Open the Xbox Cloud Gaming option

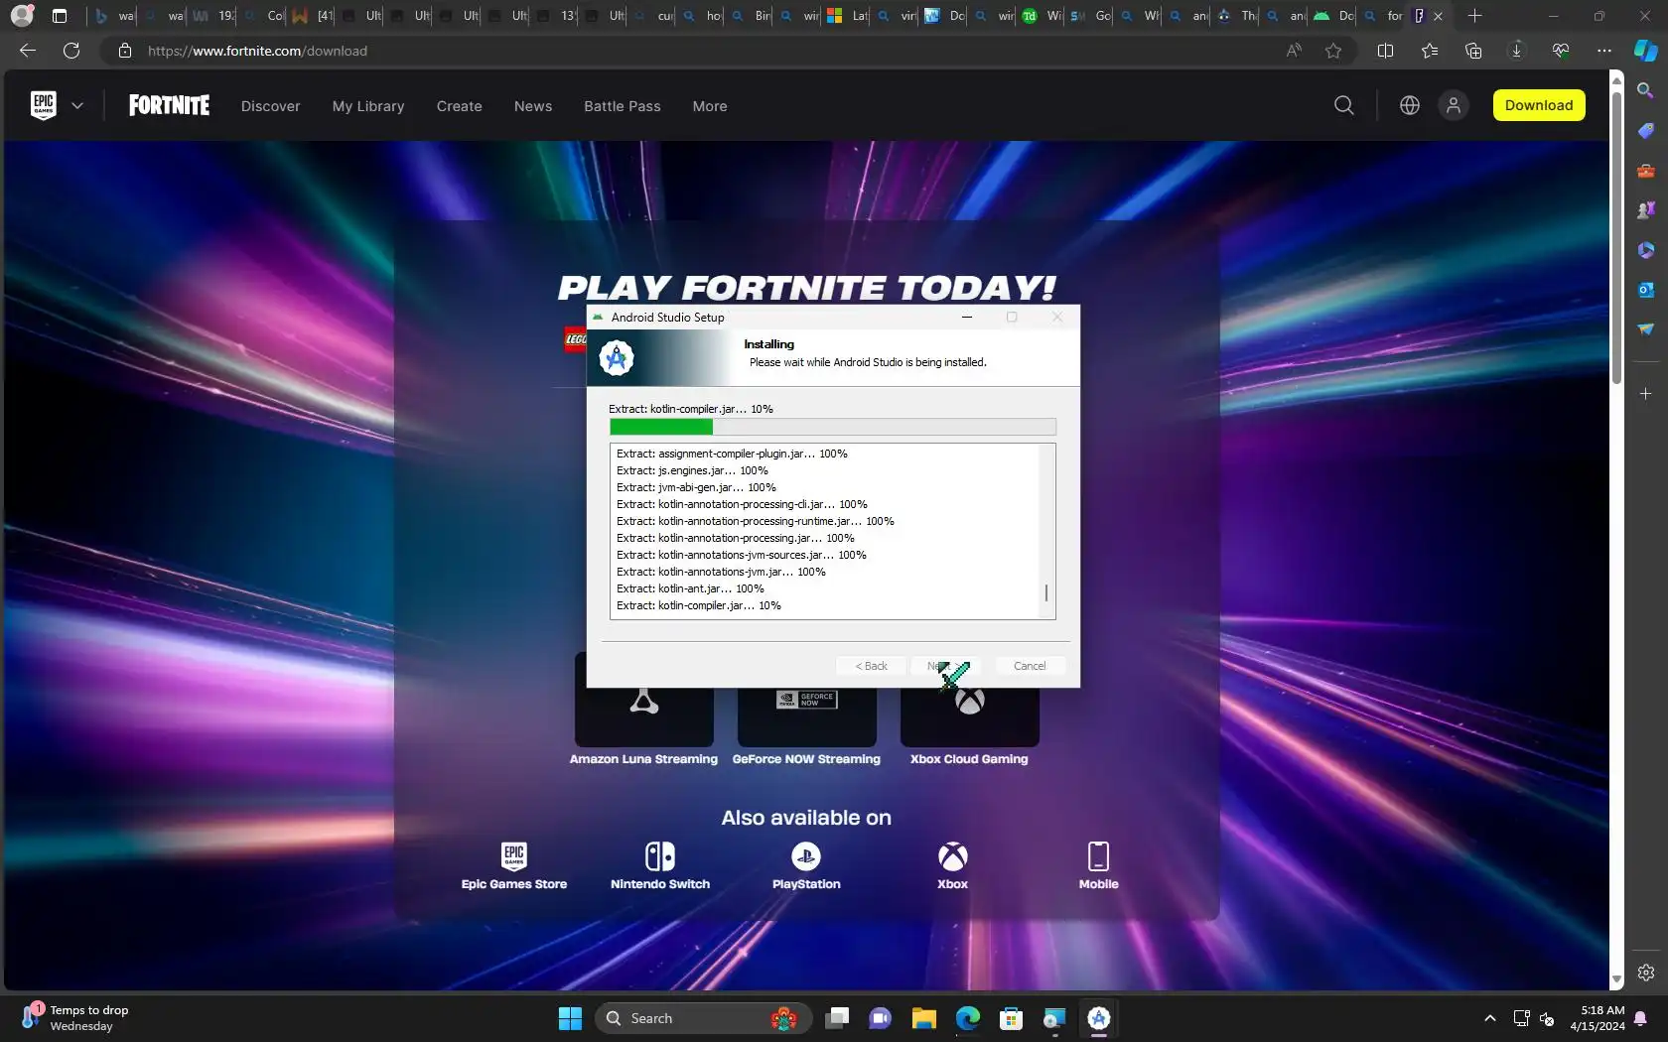[x=969, y=710]
